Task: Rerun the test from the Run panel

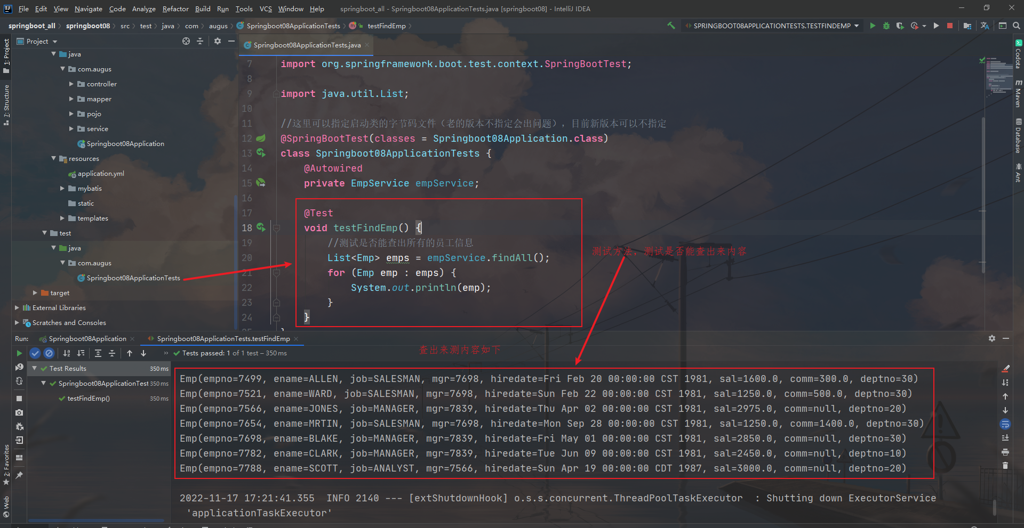Action: 19,353
